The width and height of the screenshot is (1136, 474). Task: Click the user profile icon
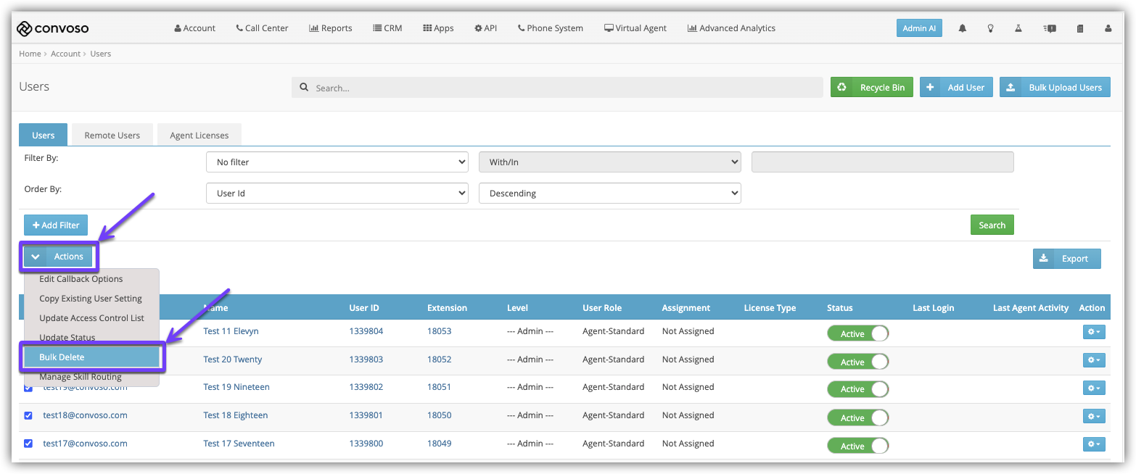pos(1108,28)
